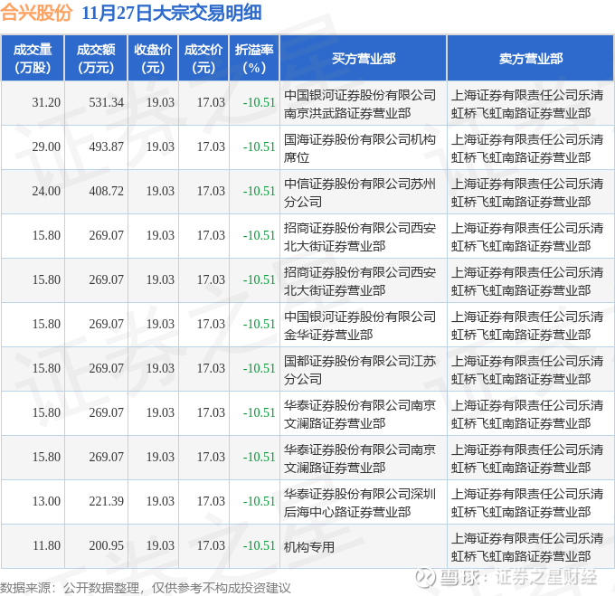Click the 11月27日大宗交易明细 title text

coord(172,13)
